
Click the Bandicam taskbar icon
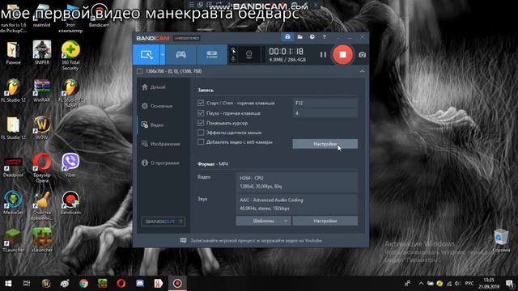[x=177, y=284]
